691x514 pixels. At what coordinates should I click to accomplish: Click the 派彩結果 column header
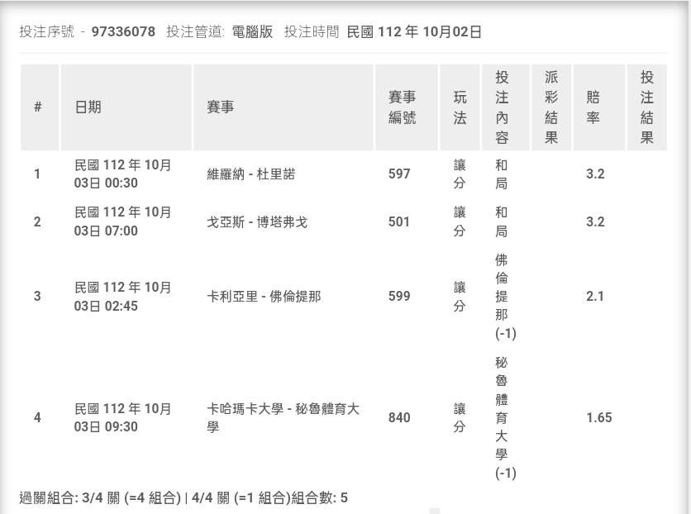[551, 107]
